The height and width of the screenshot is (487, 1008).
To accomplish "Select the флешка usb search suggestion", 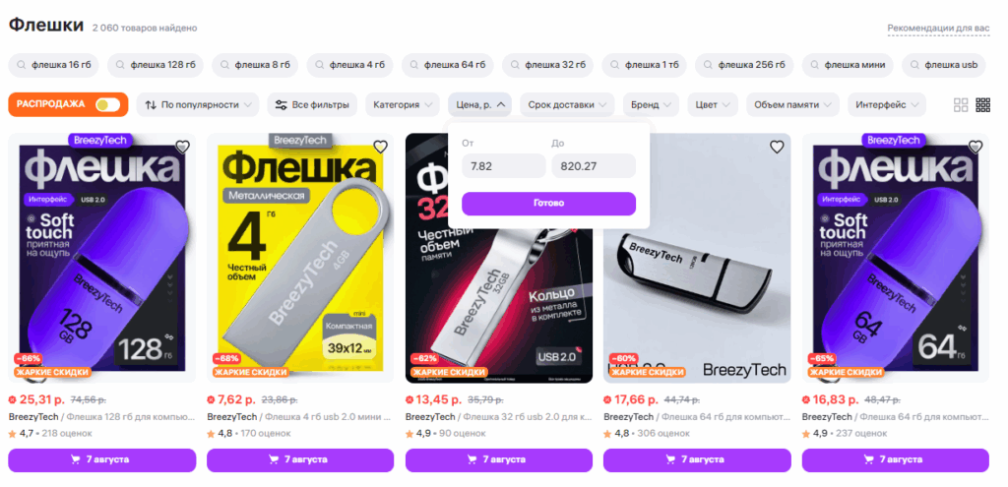I will tap(943, 65).
